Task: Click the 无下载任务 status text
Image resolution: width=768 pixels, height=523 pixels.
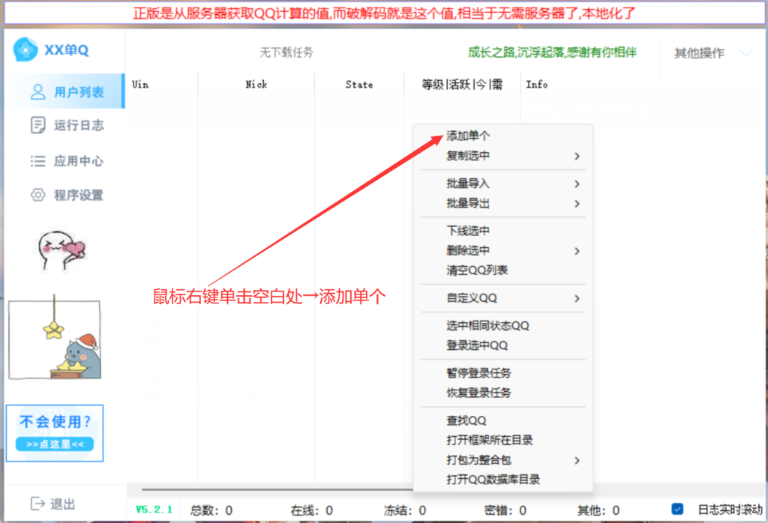Action: coord(286,52)
